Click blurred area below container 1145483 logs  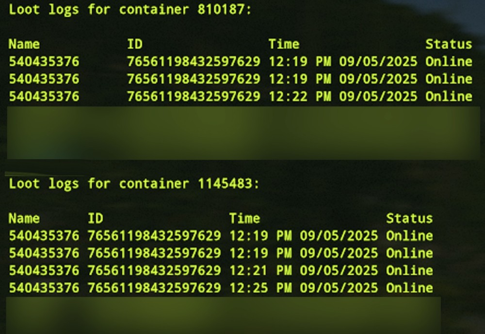(223, 316)
